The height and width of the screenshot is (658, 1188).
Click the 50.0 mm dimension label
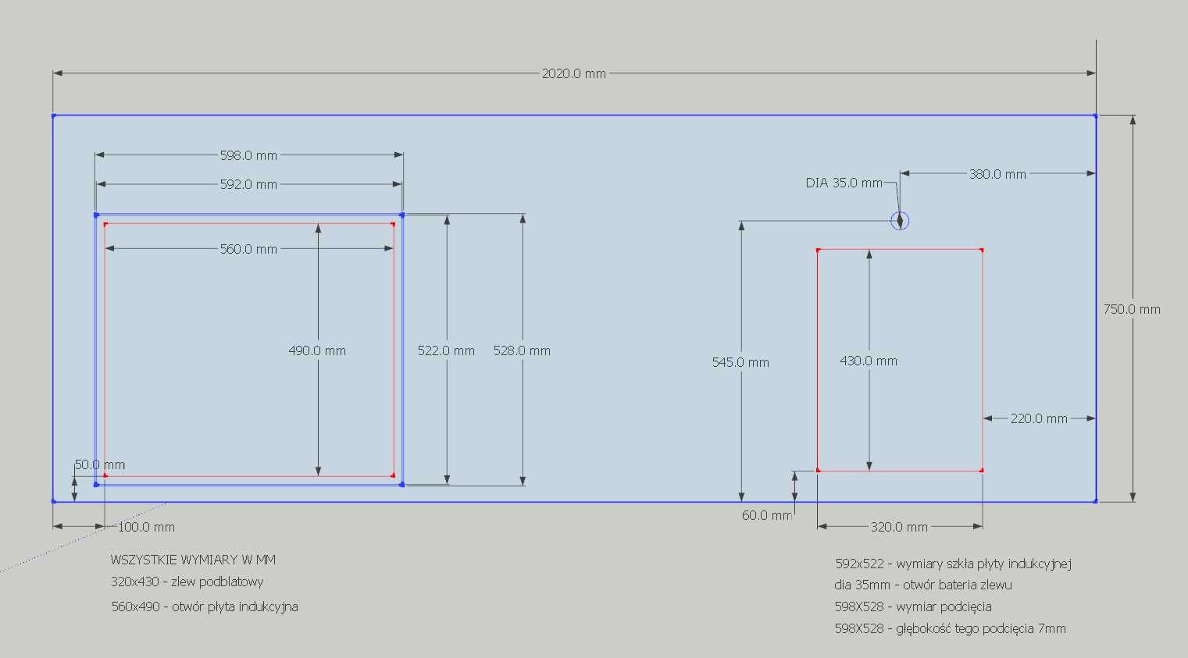100,464
